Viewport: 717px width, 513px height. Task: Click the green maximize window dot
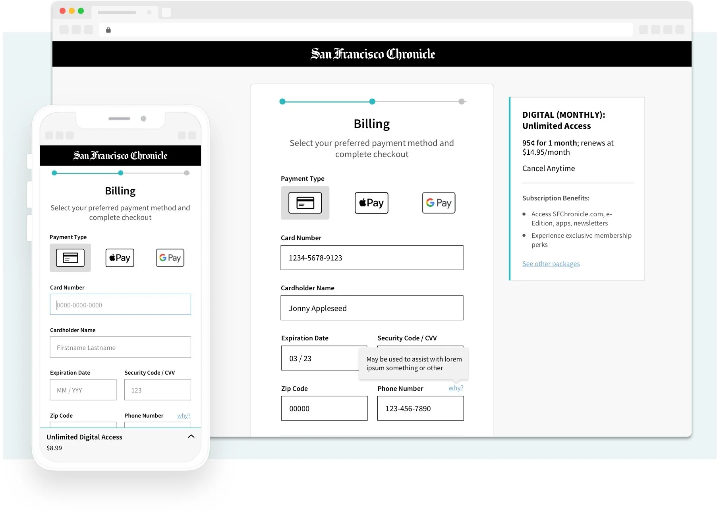[x=81, y=11]
